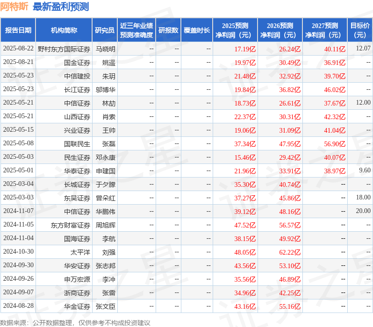Select researcher 姚遥

tap(109, 63)
